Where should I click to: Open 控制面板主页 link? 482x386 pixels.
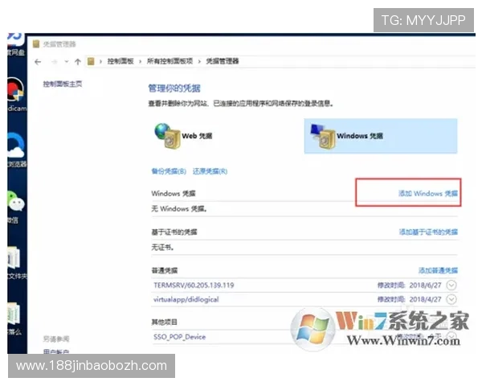click(x=63, y=84)
